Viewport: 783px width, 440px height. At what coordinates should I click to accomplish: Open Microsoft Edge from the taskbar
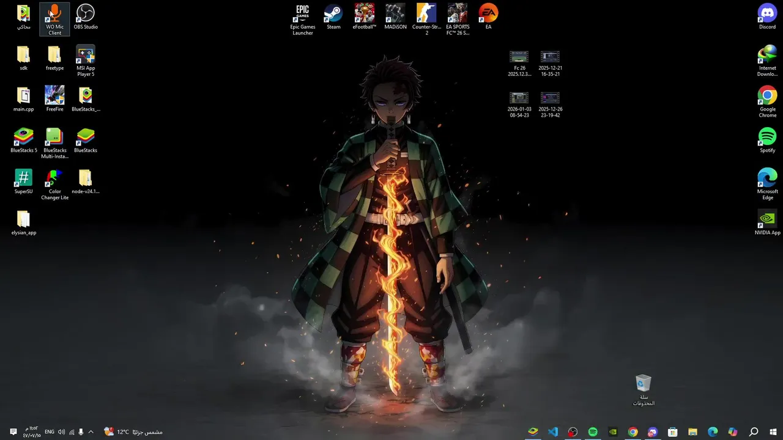pos(713,432)
